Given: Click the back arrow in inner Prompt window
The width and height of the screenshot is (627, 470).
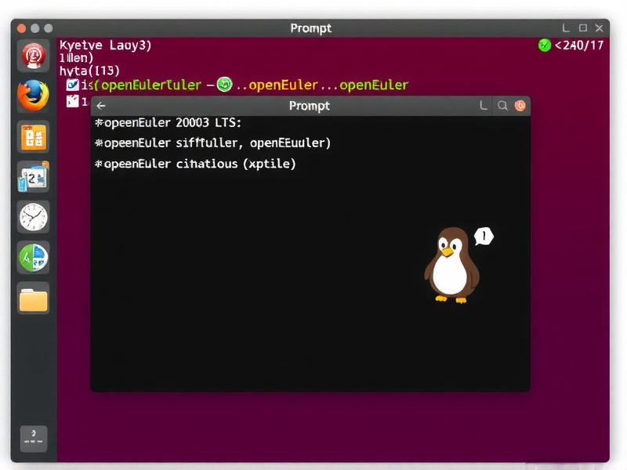Looking at the screenshot, I should click(101, 106).
